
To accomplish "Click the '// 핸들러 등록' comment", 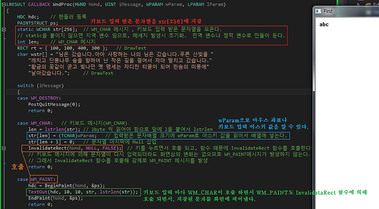I will 68,17.
